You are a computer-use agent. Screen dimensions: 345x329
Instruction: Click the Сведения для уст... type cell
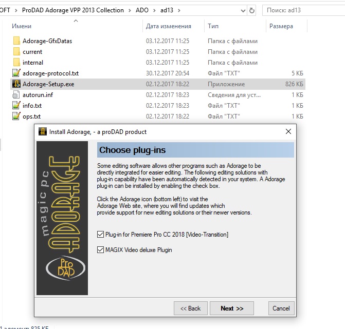tap(234, 94)
